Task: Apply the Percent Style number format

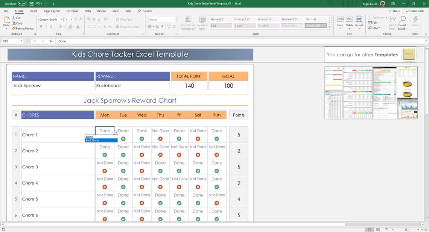Action: (x=157, y=26)
